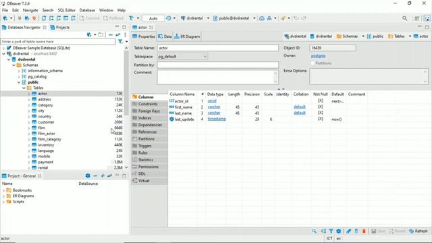This screenshot has width=432, height=243.
Task: Open the Database menu
Action: tap(87, 10)
